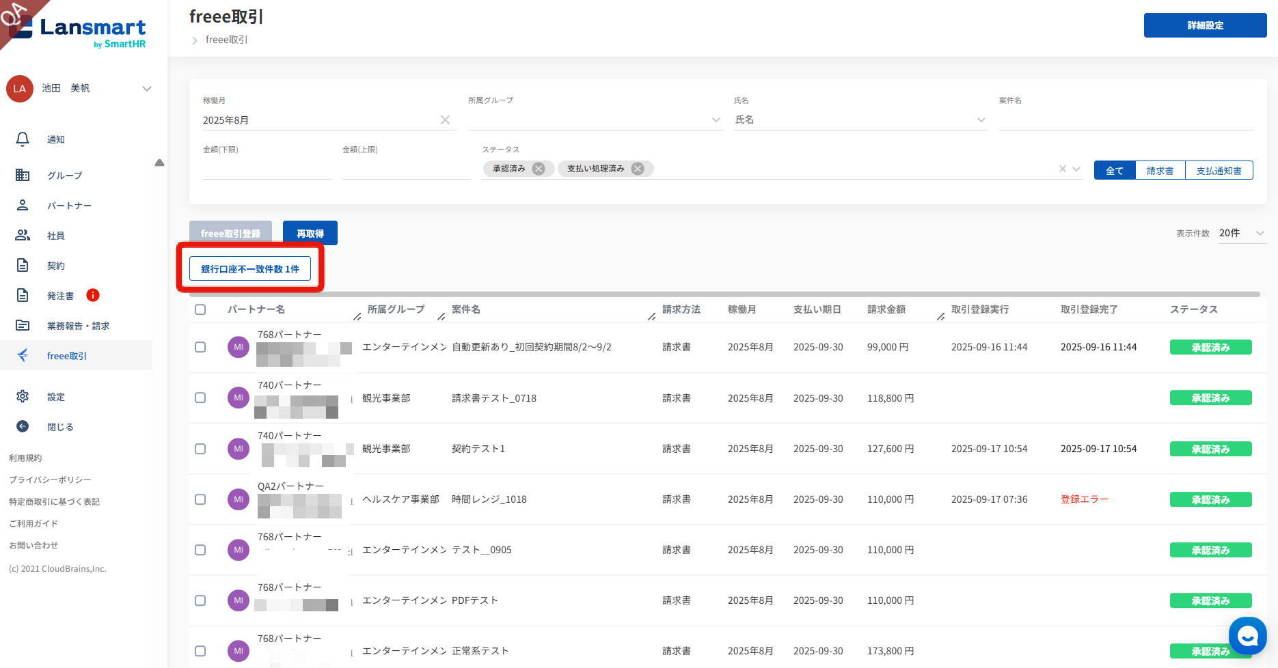Click the freee取引登録 button
This screenshot has height=668, width=1278.
click(x=230, y=233)
